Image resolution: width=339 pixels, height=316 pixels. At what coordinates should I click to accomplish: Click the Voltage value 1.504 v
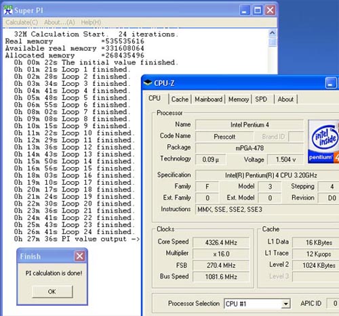coord(285,160)
